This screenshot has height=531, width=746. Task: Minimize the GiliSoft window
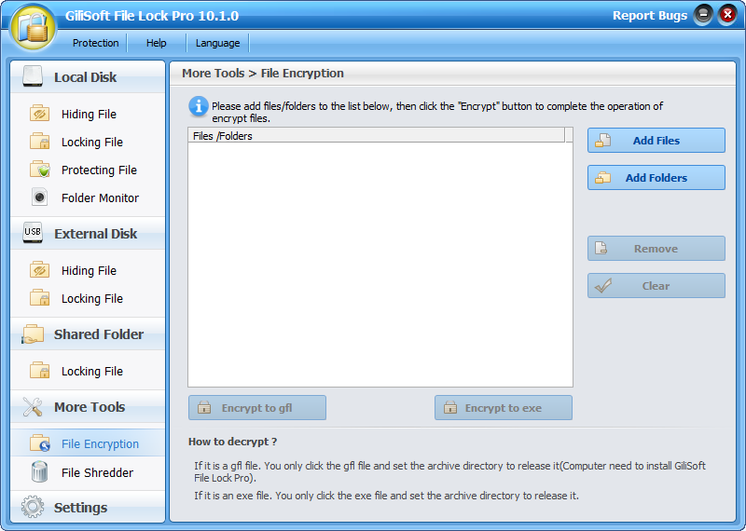[x=703, y=15]
